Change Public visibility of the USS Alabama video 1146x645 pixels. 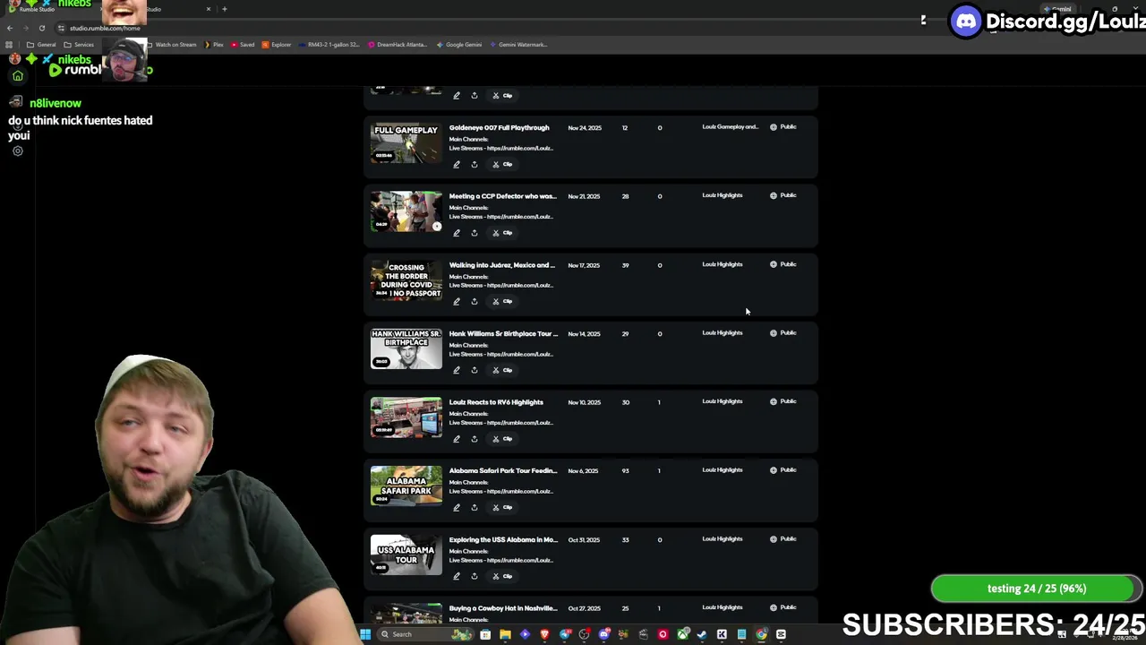click(783, 538)
